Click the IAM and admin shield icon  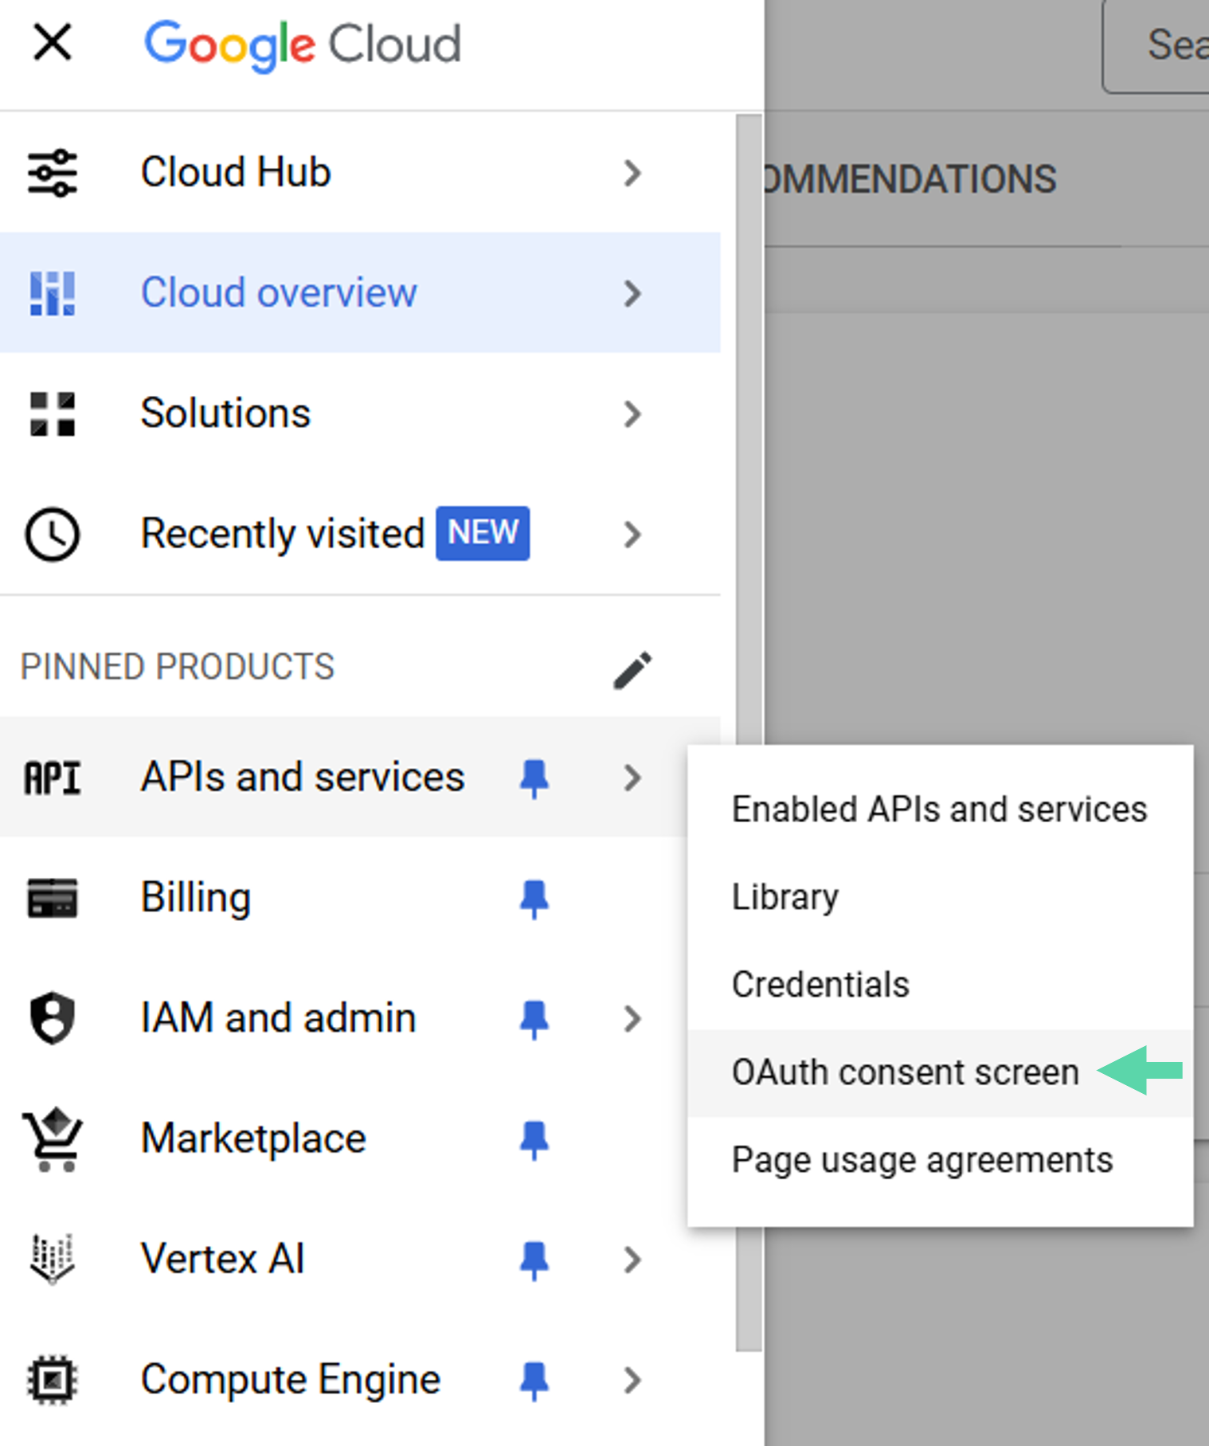point(53,1018)
